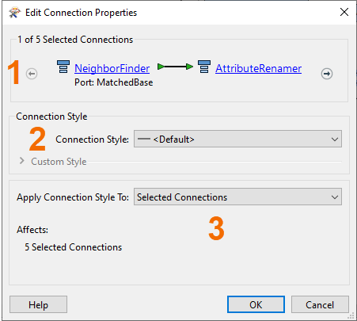The image size is (357, 321).
Task: Click the '1 of 5 Selected Connections' heading
Action: point(75,40)
